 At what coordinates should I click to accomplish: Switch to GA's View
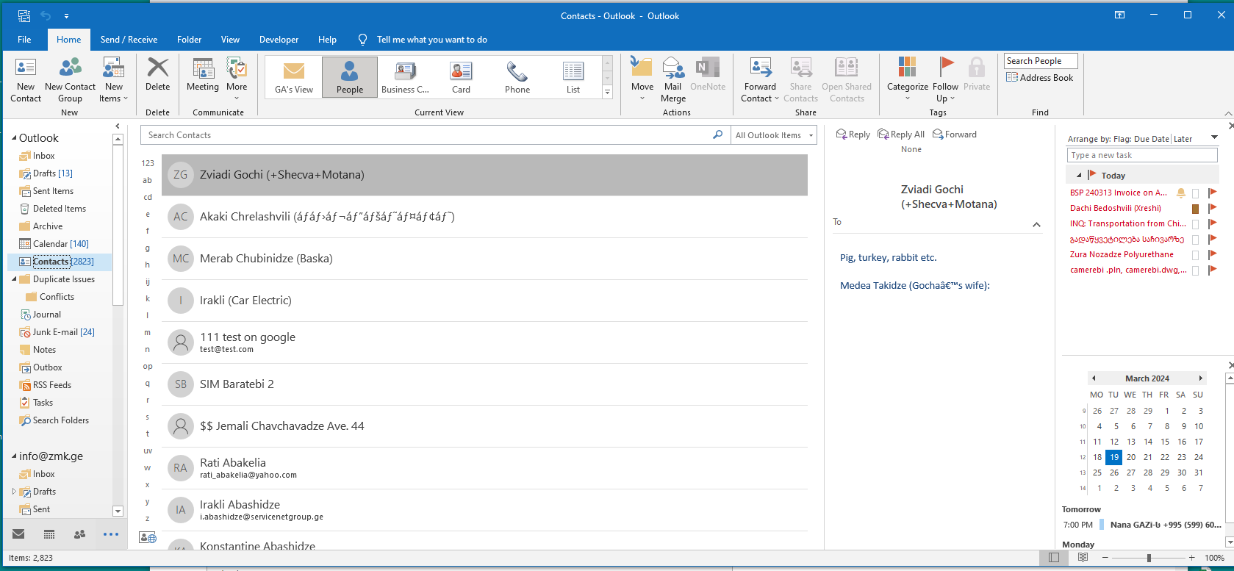(294, 77)
